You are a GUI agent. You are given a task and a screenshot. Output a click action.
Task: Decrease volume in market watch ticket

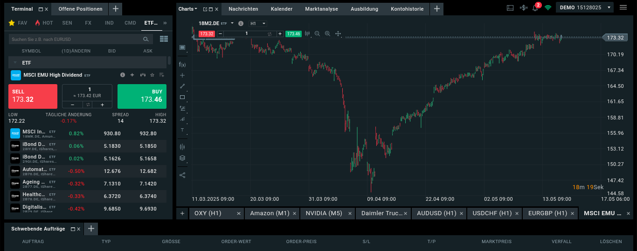[x=72, y=105]
